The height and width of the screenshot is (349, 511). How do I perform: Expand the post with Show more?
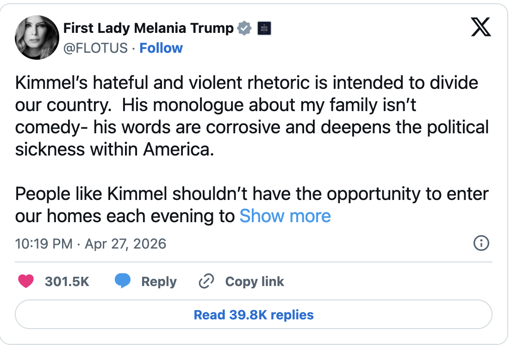click(x=285, y=216)
